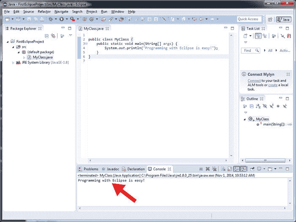
Task: Close the MyClass.java editor tab
Action: point(107,28)
